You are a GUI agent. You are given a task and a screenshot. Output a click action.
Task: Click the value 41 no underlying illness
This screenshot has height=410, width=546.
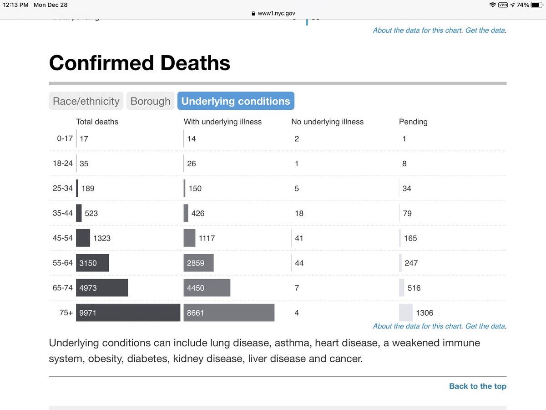click(x=299, y=238)
